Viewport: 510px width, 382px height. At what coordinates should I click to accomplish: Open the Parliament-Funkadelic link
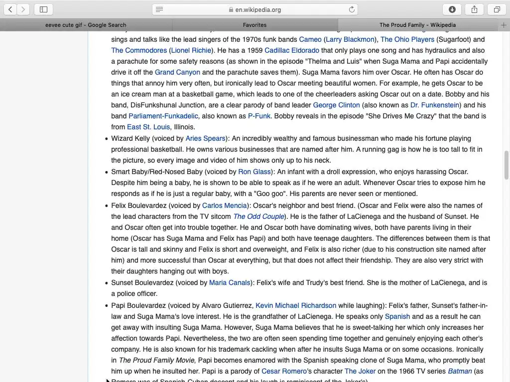pos(163,116)
